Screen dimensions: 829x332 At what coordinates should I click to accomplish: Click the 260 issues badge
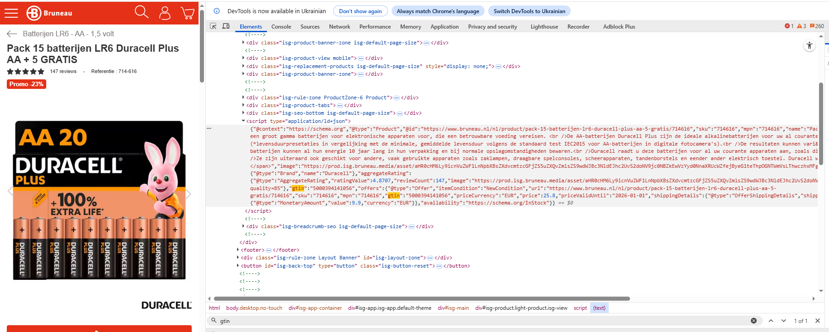point(817,26)
